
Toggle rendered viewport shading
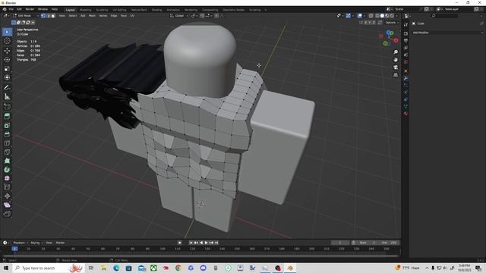(x=392, y=16)
